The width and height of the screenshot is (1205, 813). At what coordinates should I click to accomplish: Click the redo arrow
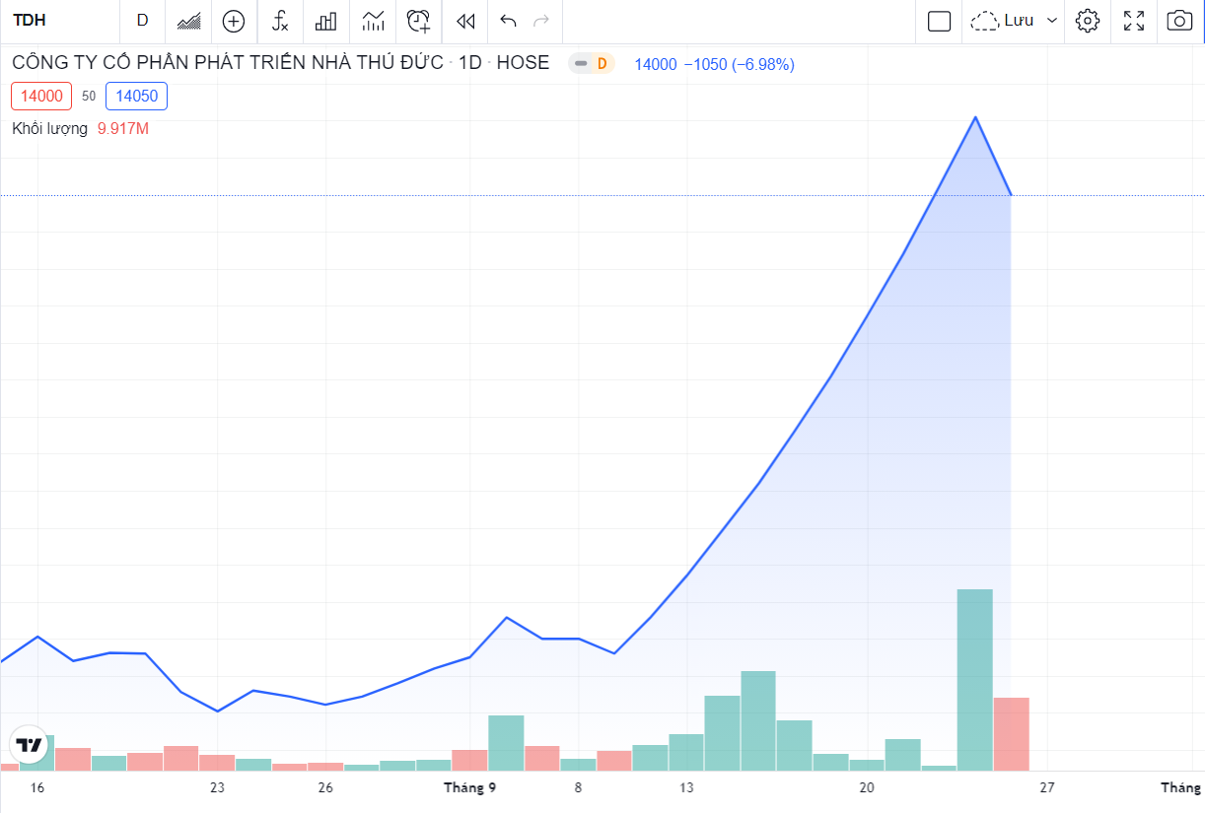[x=540, y=21]
